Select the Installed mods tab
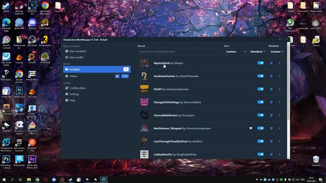The height and width of the screenshot is (183, 326). tap(97, 69)
